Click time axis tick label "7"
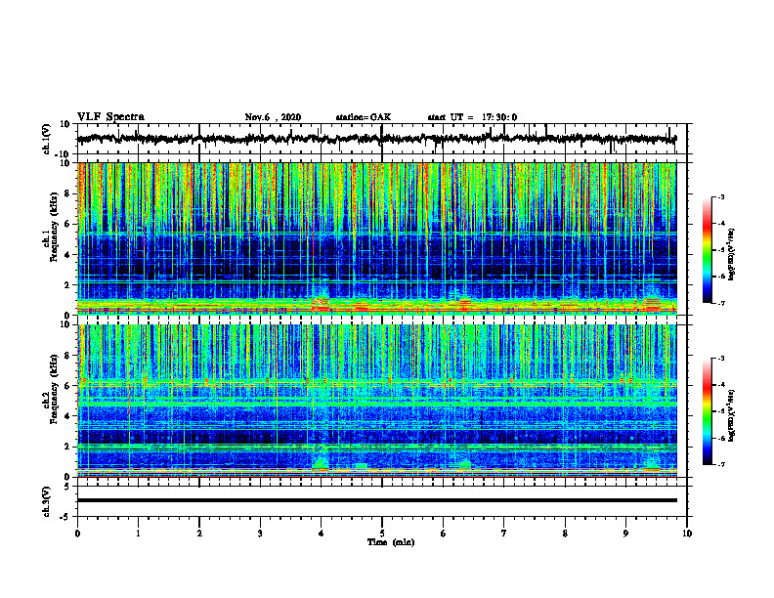 pyautogui.click(x=504, y=534)
